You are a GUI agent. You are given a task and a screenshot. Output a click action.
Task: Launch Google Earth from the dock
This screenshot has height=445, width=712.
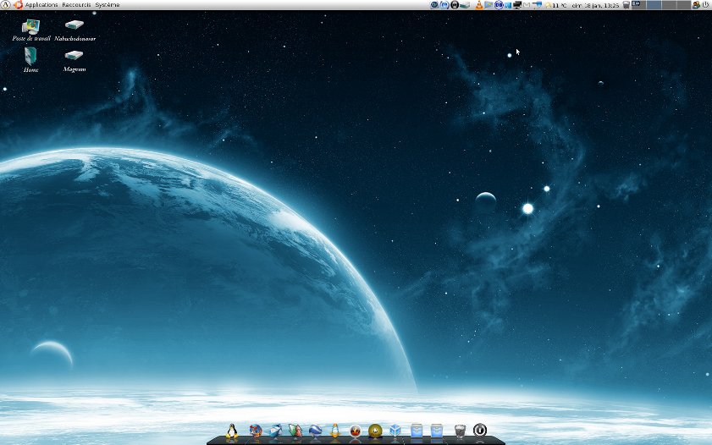315,431
